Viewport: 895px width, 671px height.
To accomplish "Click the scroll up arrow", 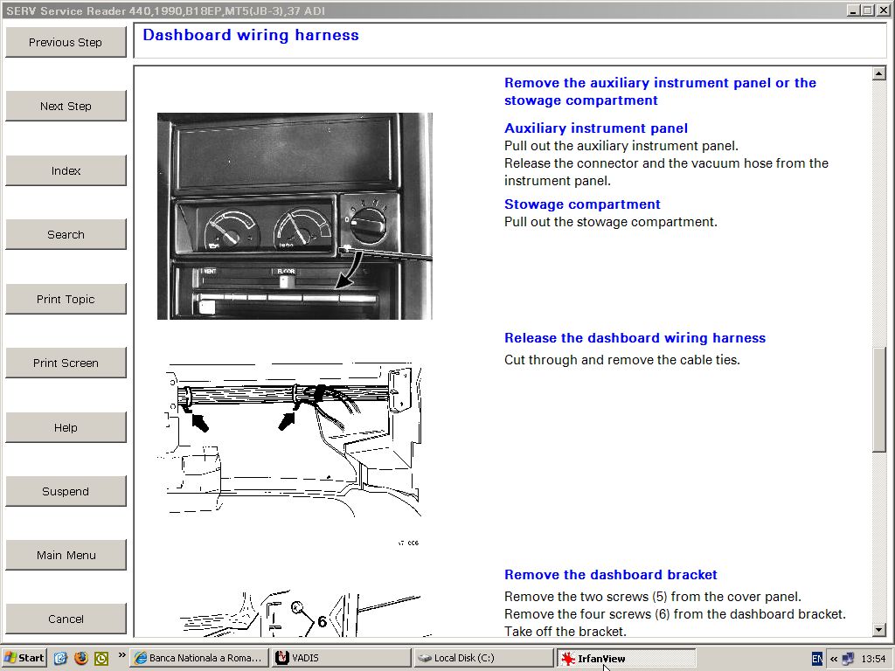I will [879, 73].
